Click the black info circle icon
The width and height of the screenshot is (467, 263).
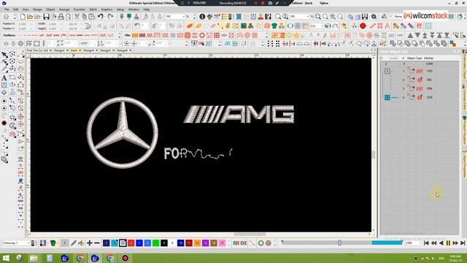pos(202,17)
